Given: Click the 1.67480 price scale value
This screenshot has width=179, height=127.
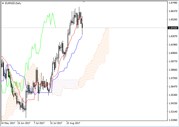Looking at the screenshot, I should coord(173,3).
